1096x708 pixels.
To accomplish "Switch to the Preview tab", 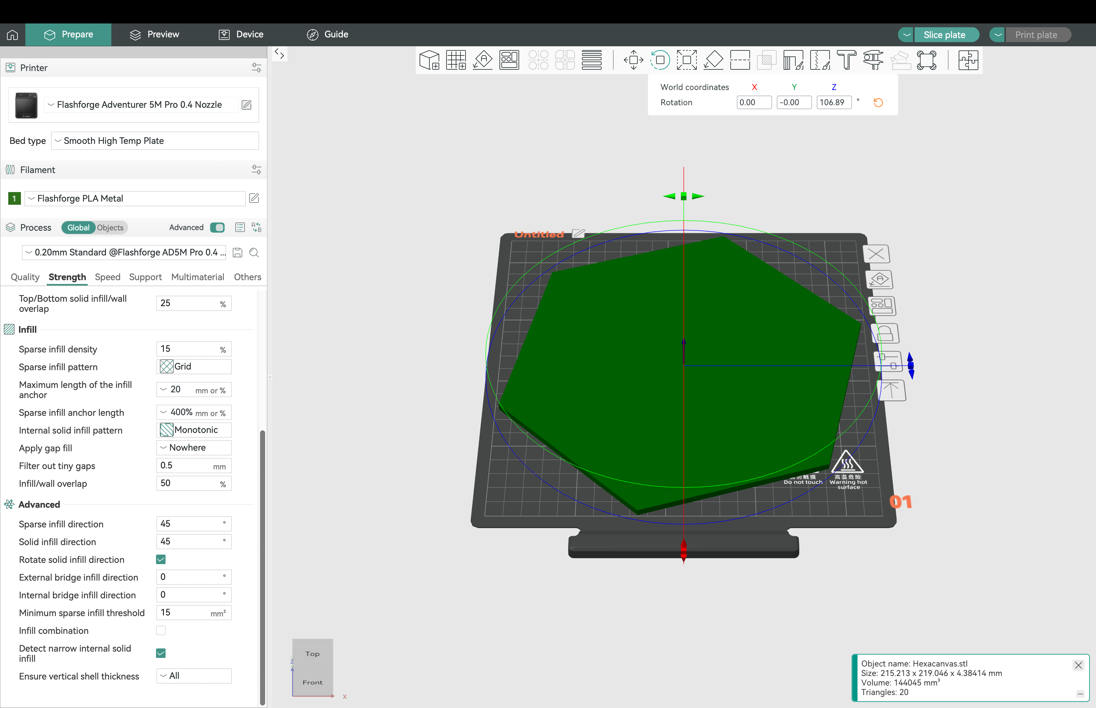I will [x=154, y=35].
